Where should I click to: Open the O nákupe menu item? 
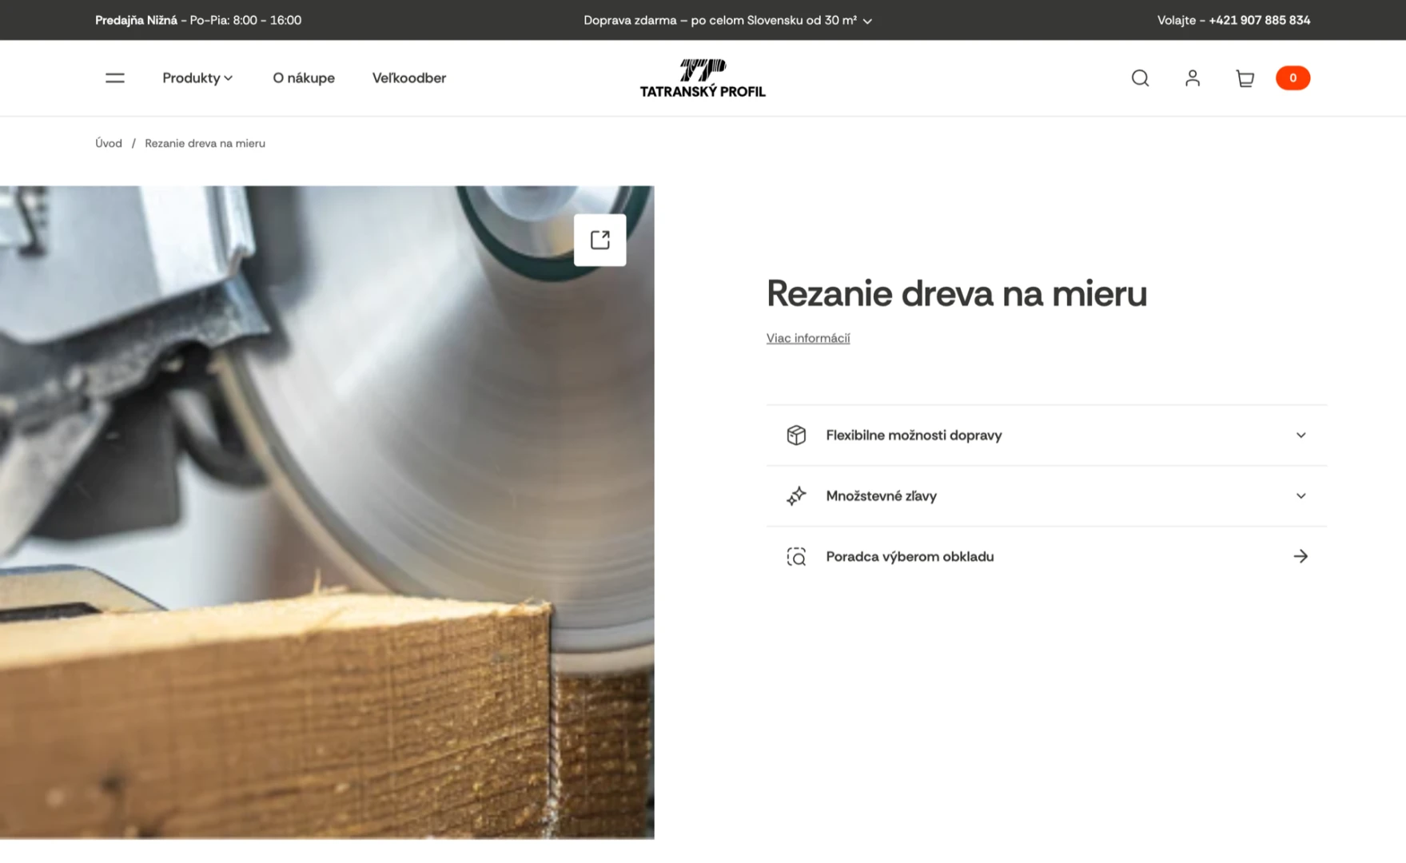pyautogui.click(x=304, y=78)
